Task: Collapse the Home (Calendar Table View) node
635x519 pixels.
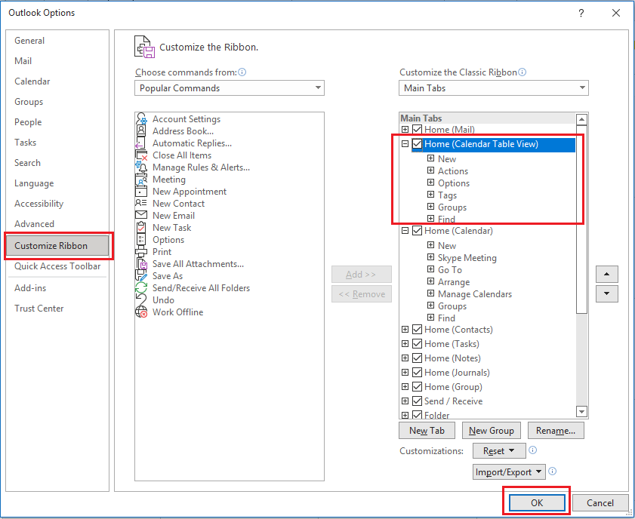Action: tap(405, 144)
